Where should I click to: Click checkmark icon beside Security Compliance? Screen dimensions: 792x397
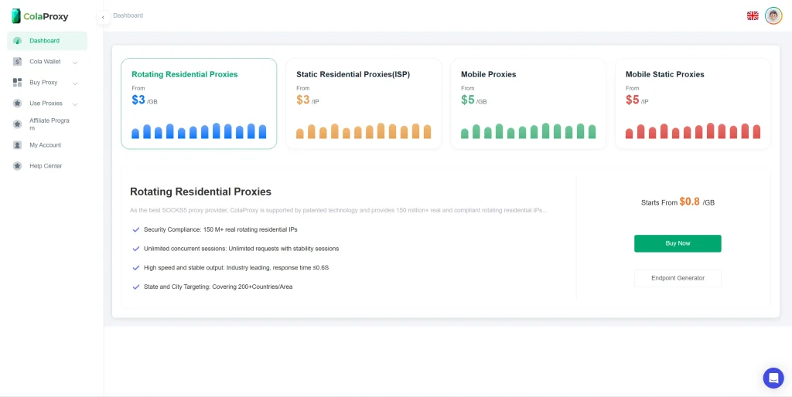(136, 229)
